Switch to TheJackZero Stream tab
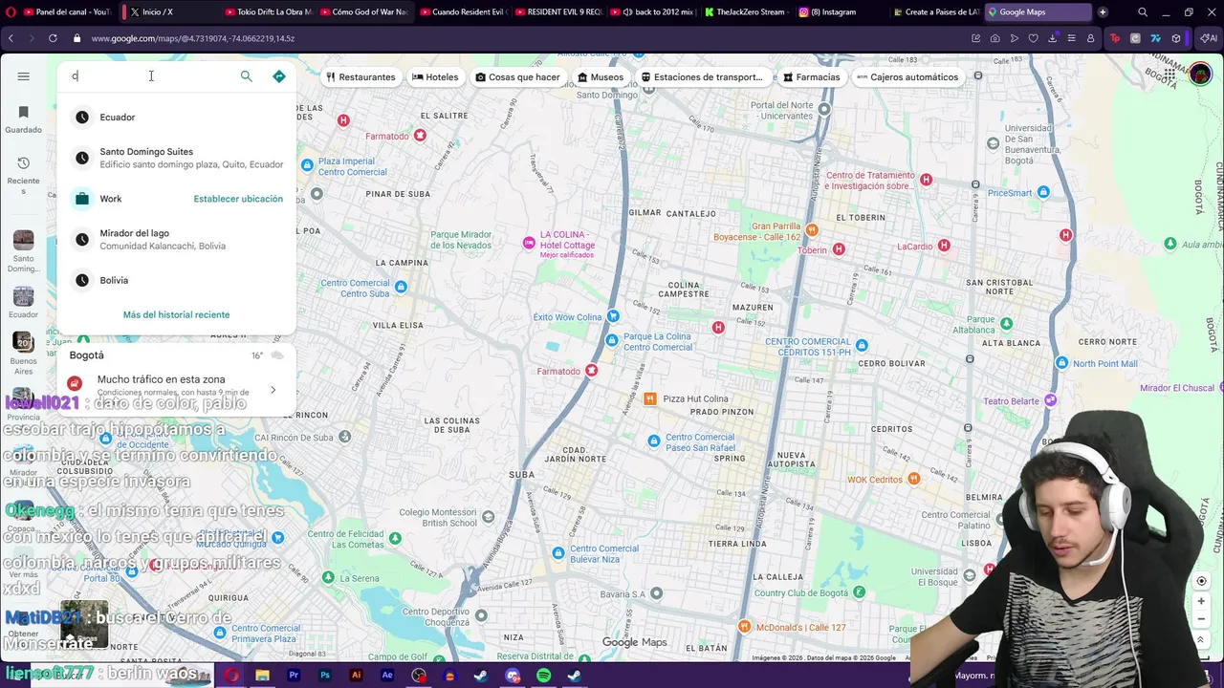The height and width of the screenshot is (688, 1224). (x=744, y=12)
